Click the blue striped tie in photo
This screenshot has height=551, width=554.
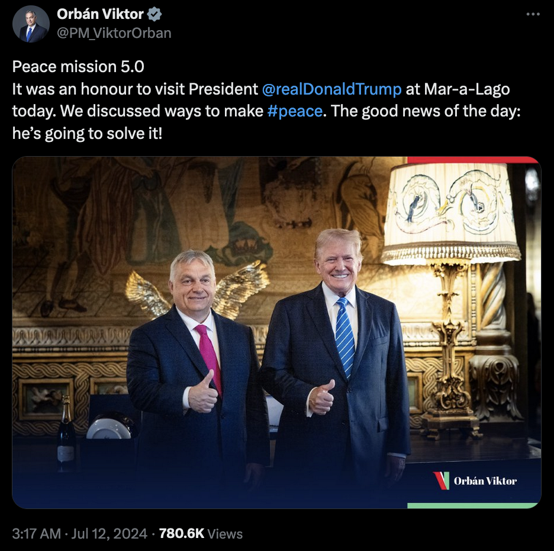[x=344, y=337]
